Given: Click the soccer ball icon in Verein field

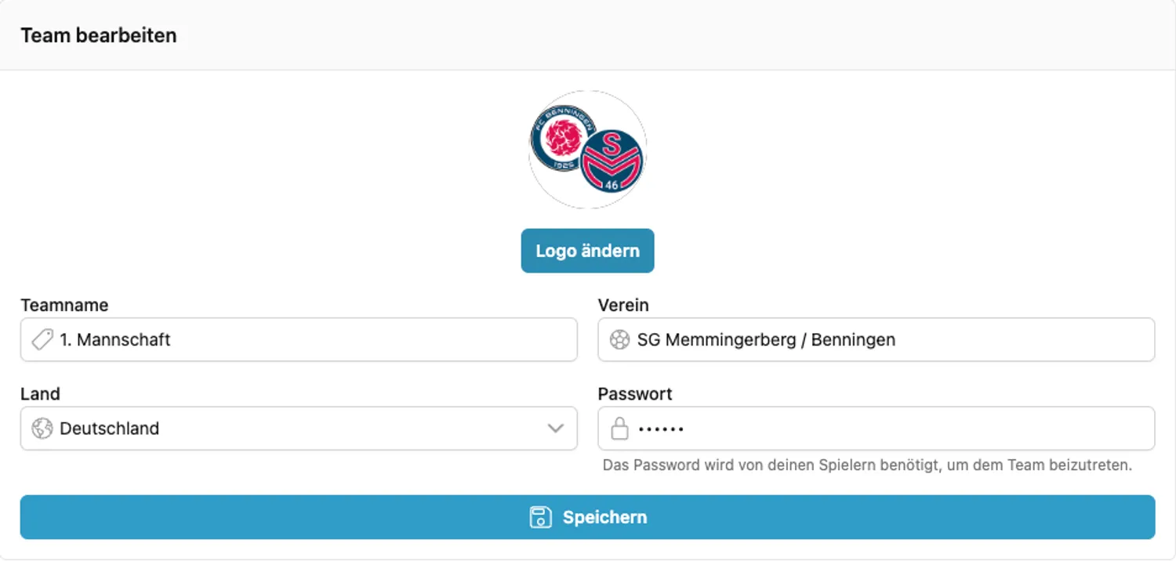Looking at the screenshot, I should point(619,339).
